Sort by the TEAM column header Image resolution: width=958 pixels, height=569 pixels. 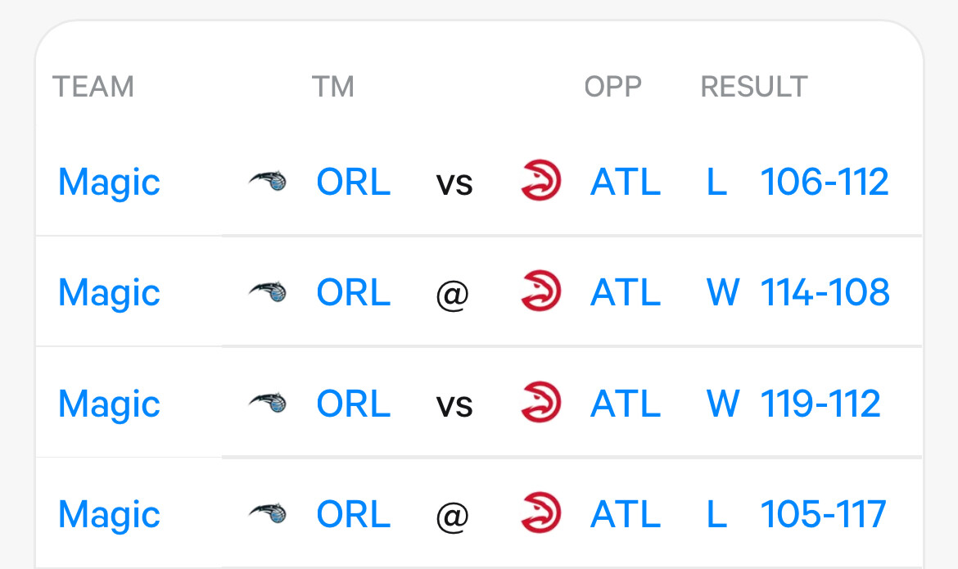93,87
